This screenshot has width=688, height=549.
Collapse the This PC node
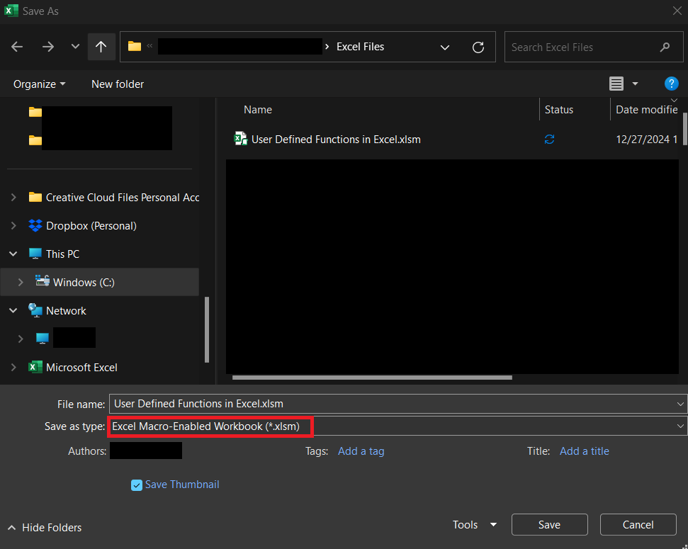(x=13, y=254)
